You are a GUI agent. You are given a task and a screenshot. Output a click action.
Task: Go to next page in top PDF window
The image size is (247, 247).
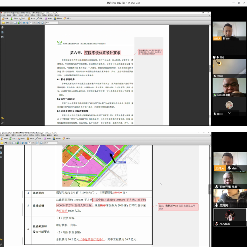[27, 23]
